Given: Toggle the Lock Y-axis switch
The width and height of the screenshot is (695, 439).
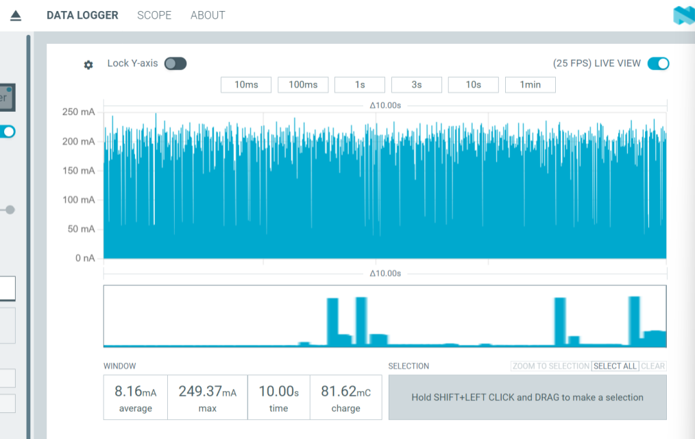Looking at the screenshot, I should coord(175,63).
